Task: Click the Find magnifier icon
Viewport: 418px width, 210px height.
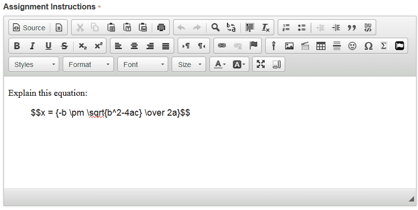Action: pyautogui.click(x=215, y=28)
